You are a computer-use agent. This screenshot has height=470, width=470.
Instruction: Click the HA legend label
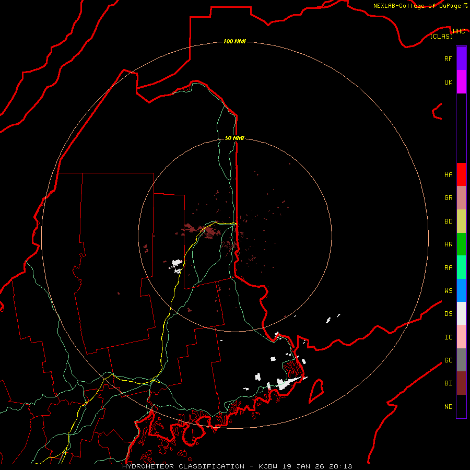pos(448,175)
